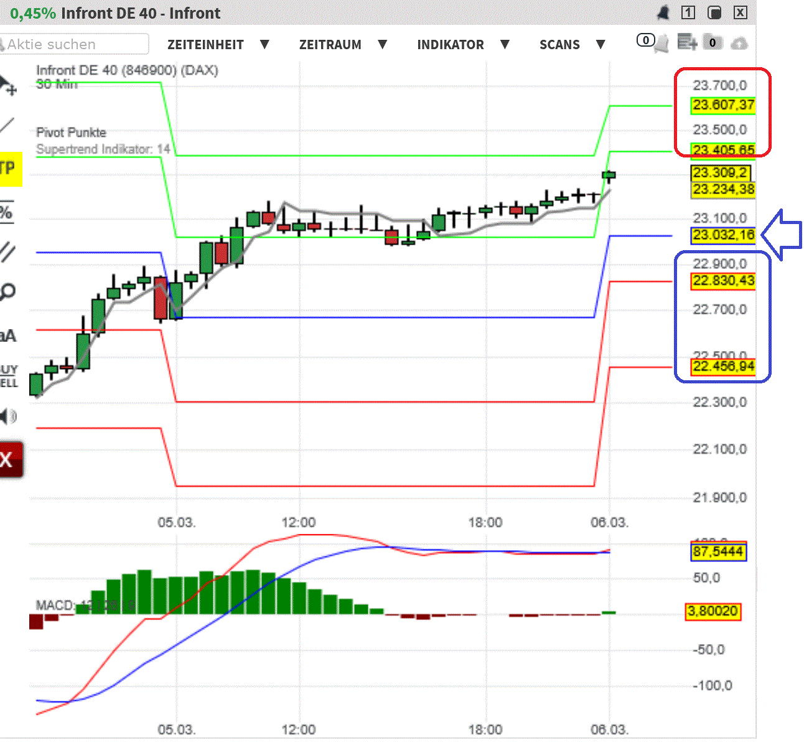The width and height of the screenshot is (804, 745).
Task: Select the aA text annotation tool
Action: click(x=8, y=335)
